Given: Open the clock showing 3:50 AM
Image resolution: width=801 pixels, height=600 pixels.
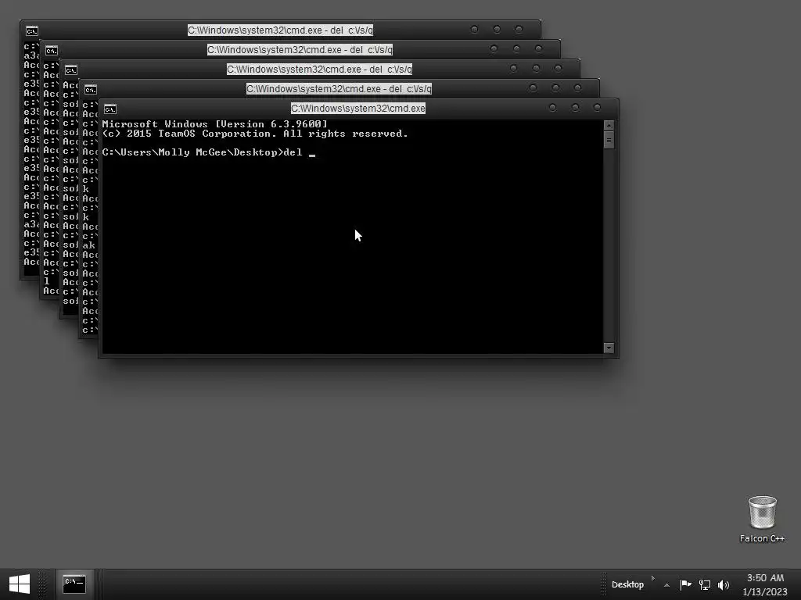Looking at the screenshot, I should click(765, 584).
